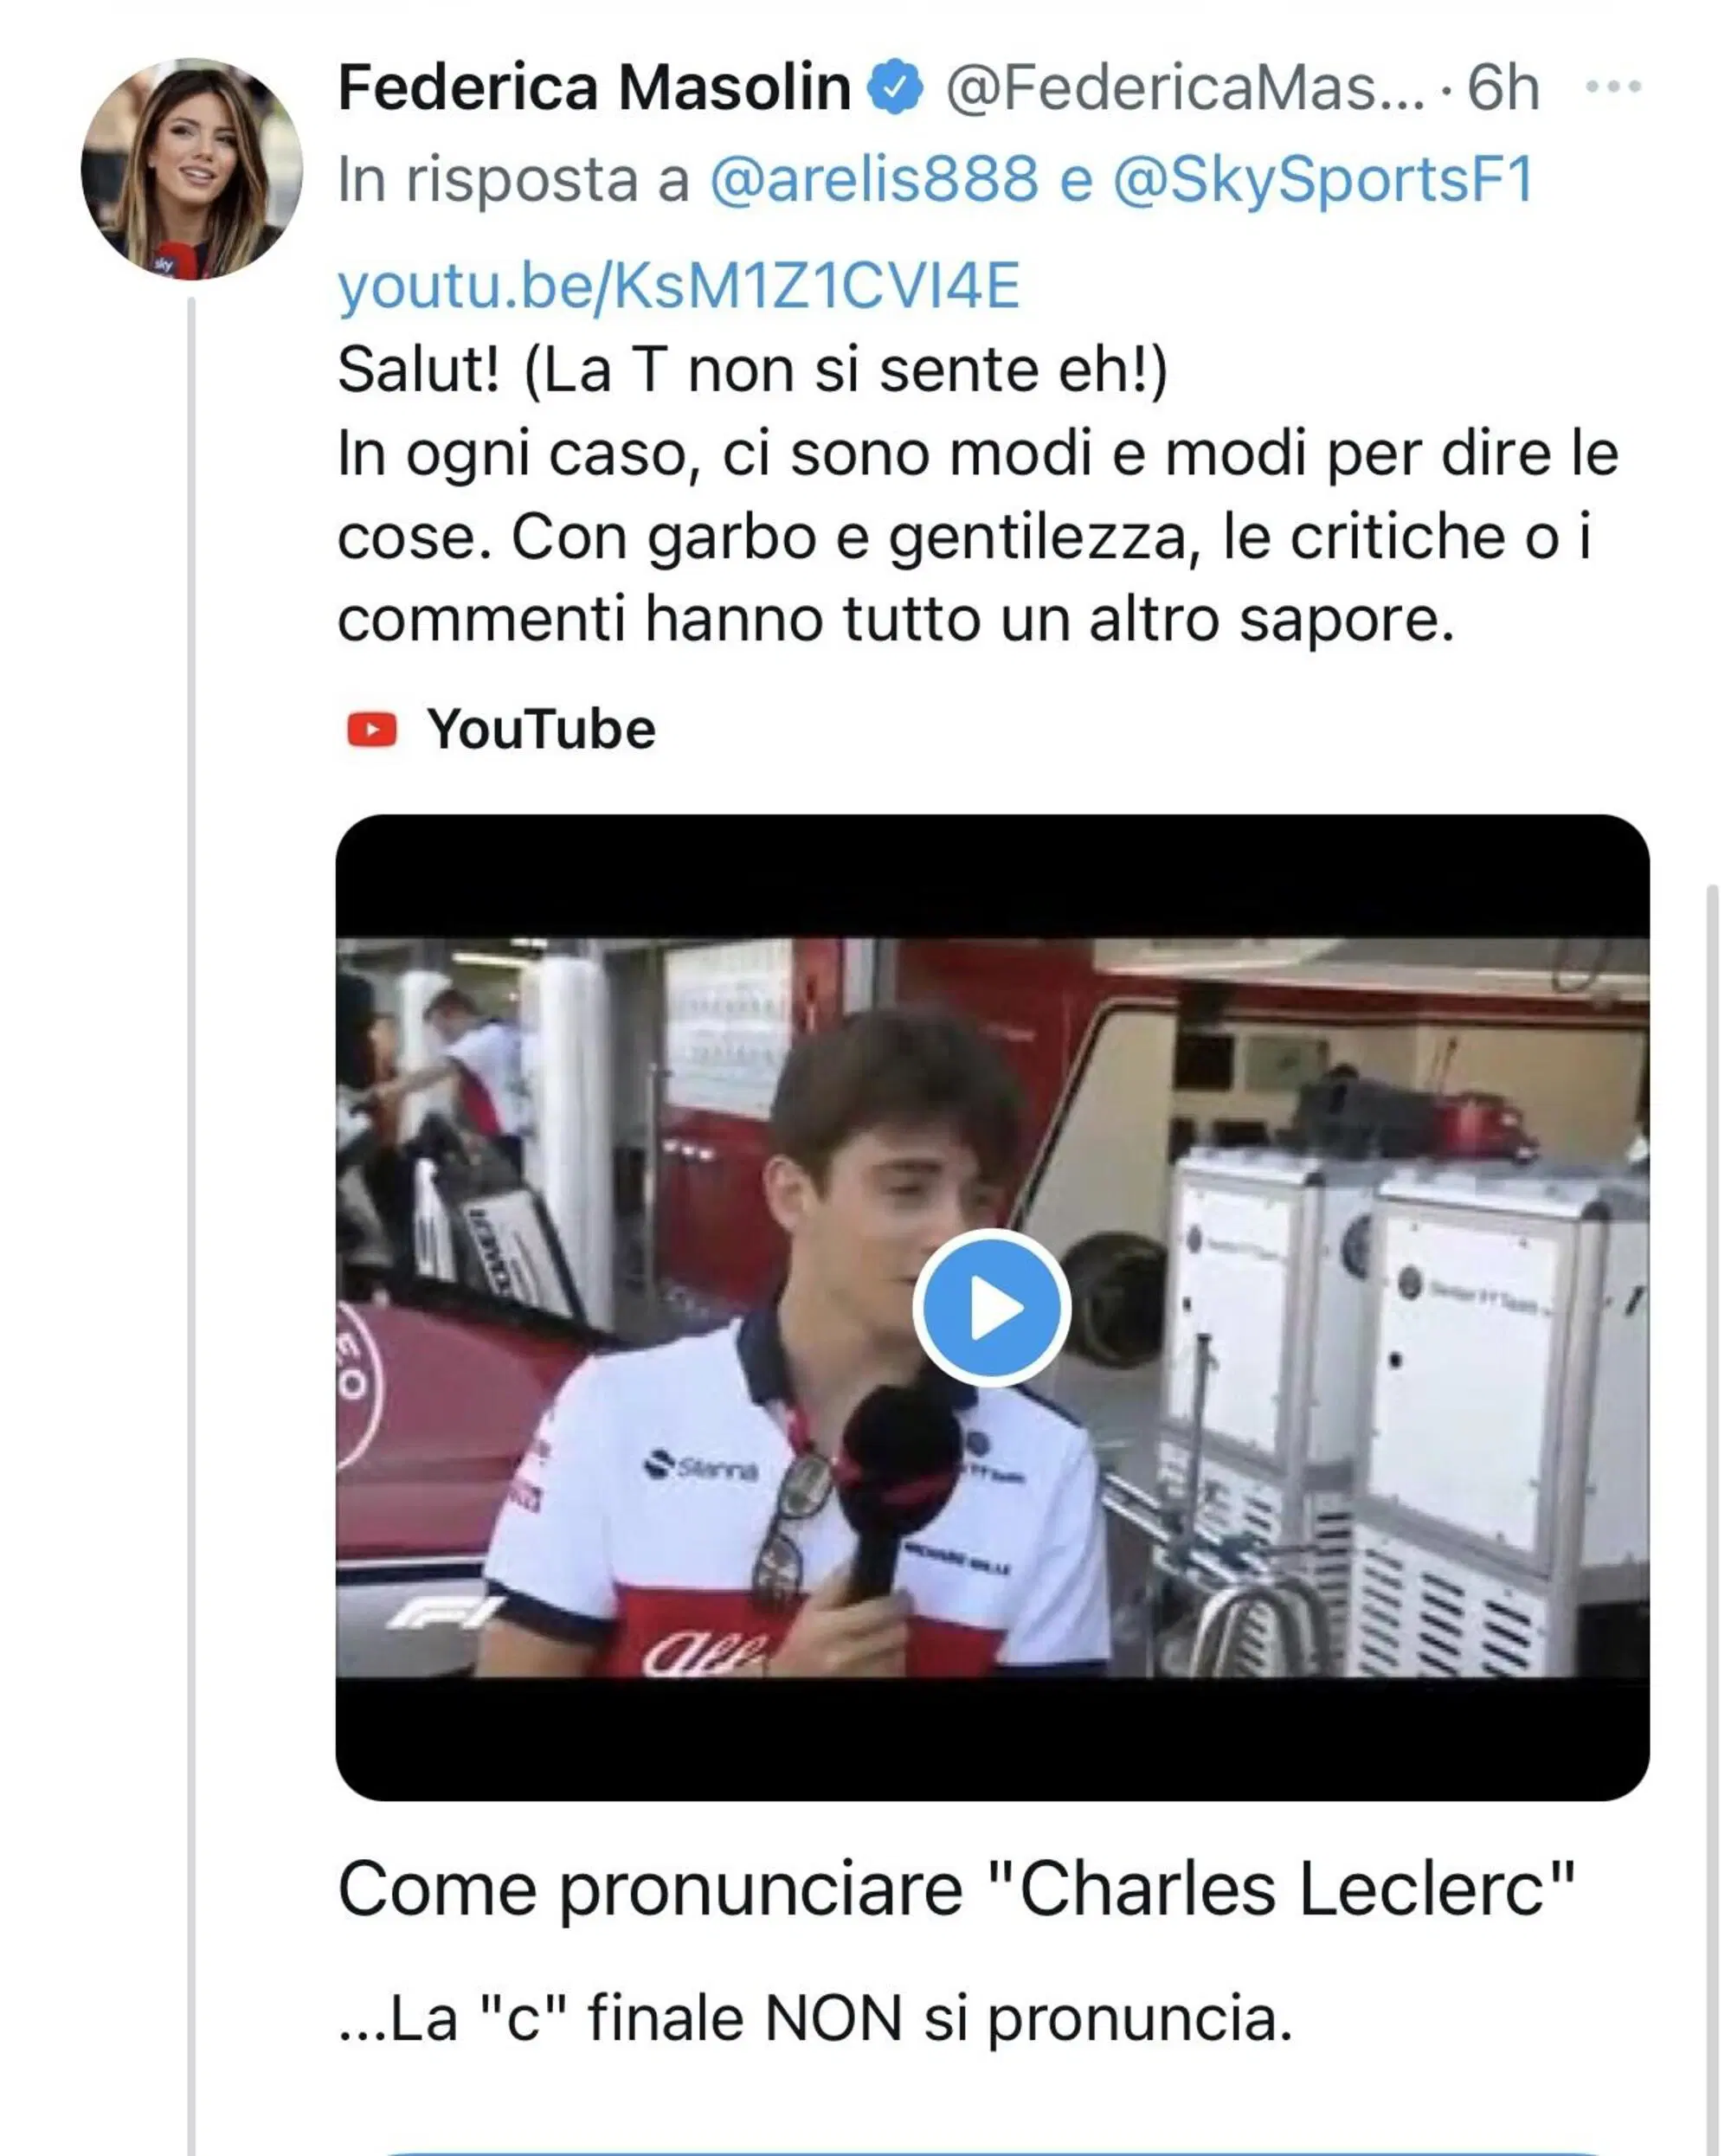
Task: Click the video description 'La c finale NON si pronuncia'
Action: [x=815, y=2019]
